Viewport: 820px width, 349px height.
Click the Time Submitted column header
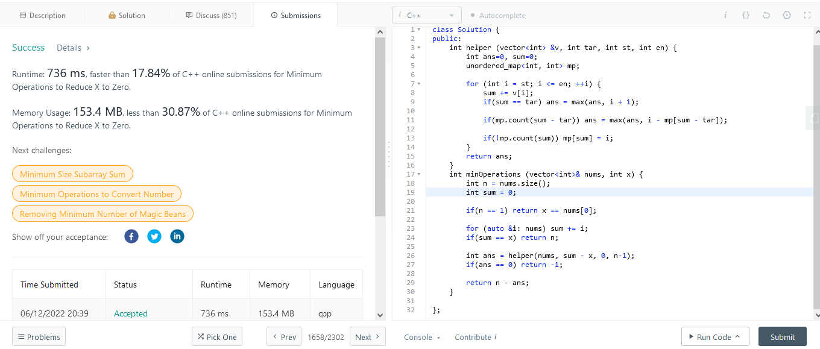pos(49,285)
